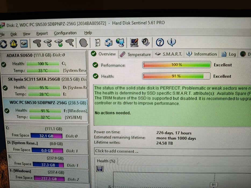Click the hard disk drive toolbar icon
Viewport: 251px width, 188px height.
click(x=24, y=44)
